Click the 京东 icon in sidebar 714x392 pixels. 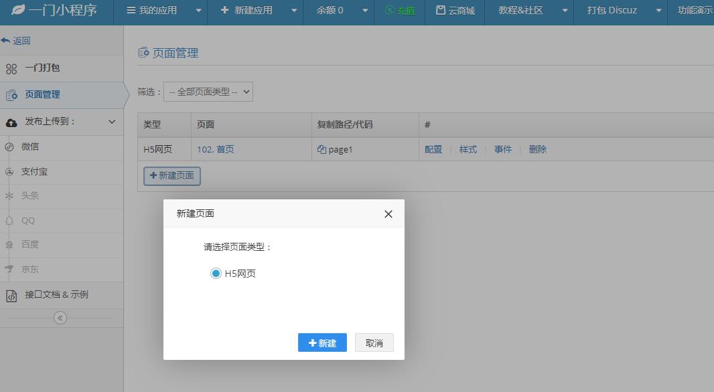click(x=9, y=269)
